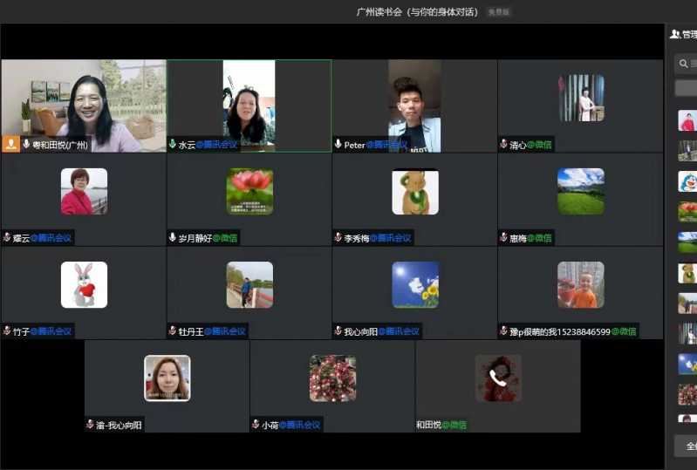Click 清心's muted microphone icon
697x470 pixels.
pyautogui.click(x=503, y=145)
